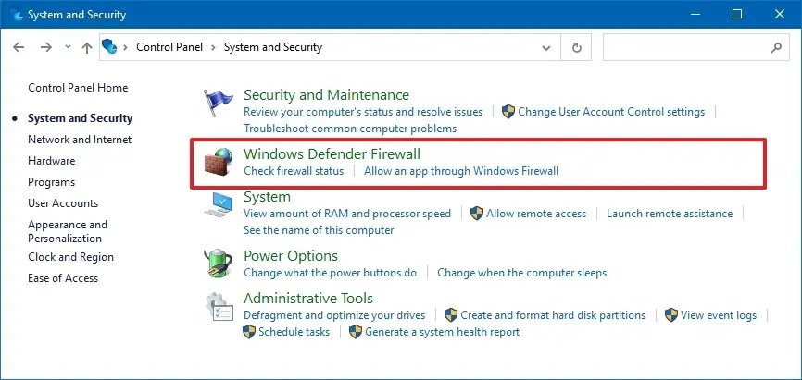Viewport: 802px width, 380px height.
Task: Click Allow an app through Windows Firewall
Action: [x=461, y=171]
